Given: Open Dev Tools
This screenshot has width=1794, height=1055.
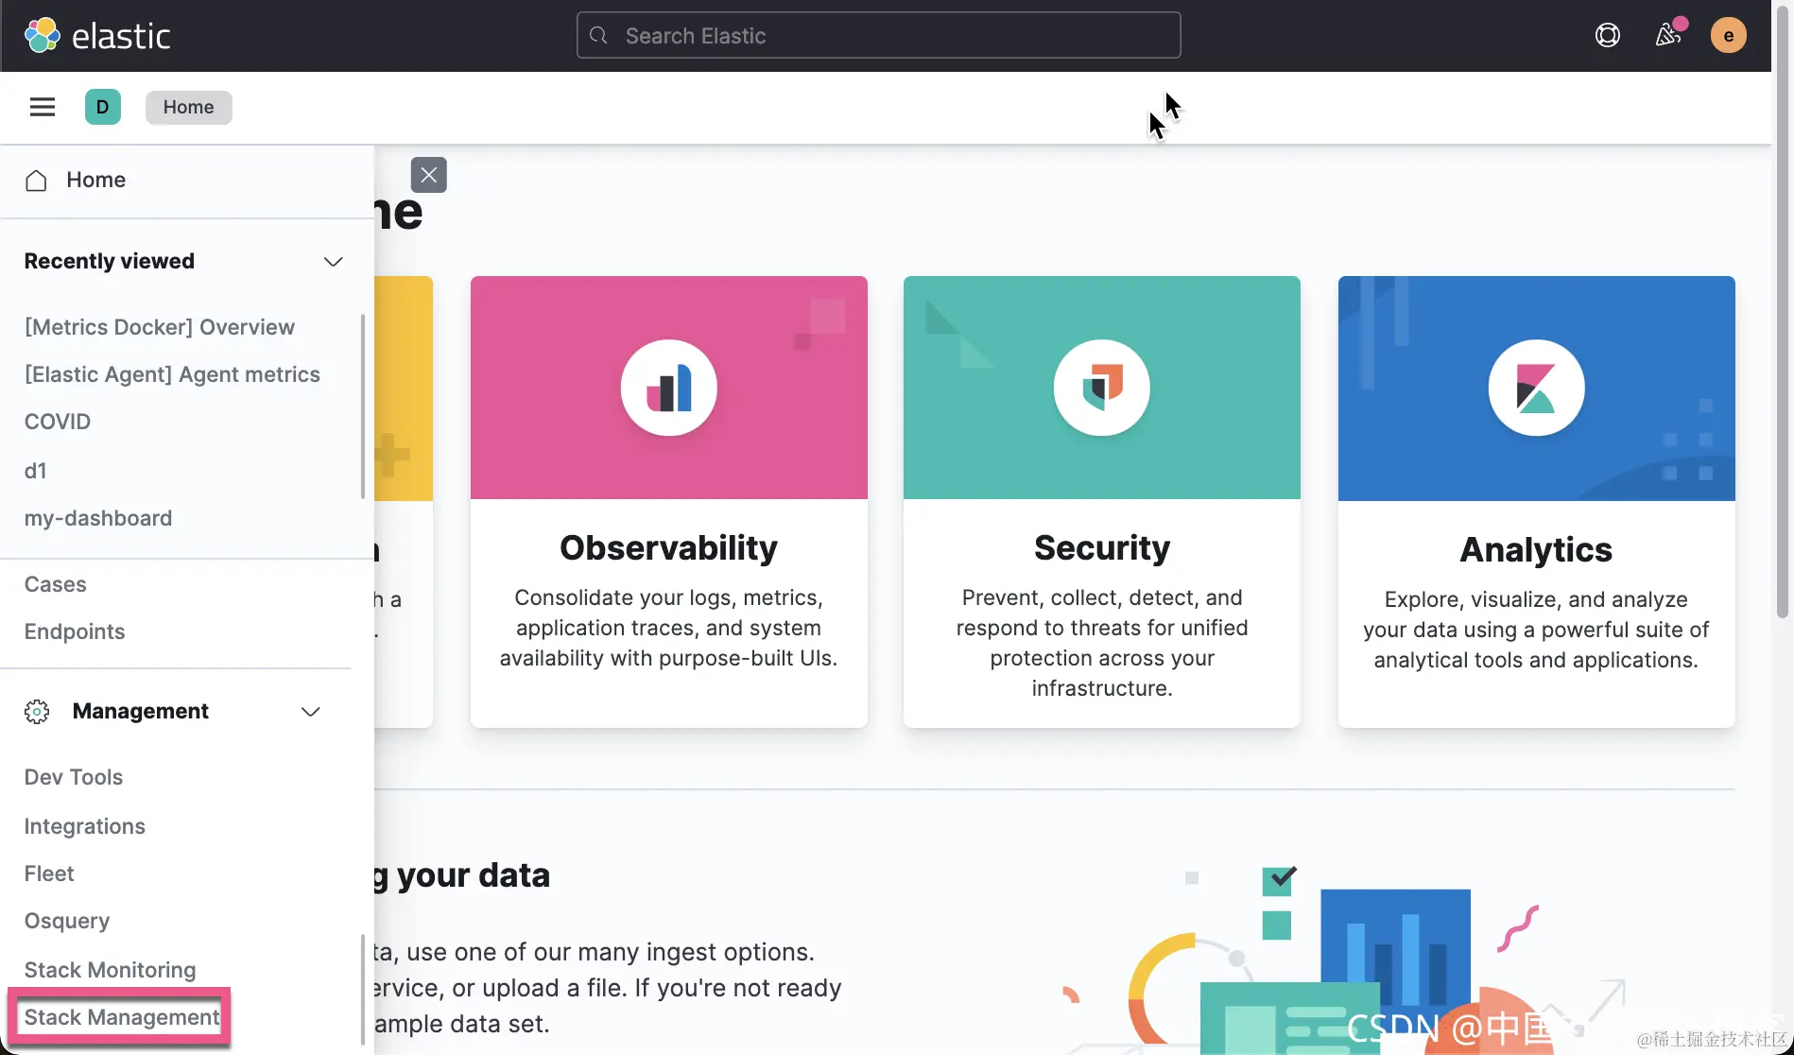Looking at the screenshot, I should coord(74,777).
